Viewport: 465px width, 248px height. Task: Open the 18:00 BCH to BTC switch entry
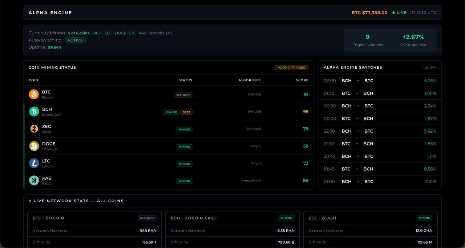click(x=380, y=181)
